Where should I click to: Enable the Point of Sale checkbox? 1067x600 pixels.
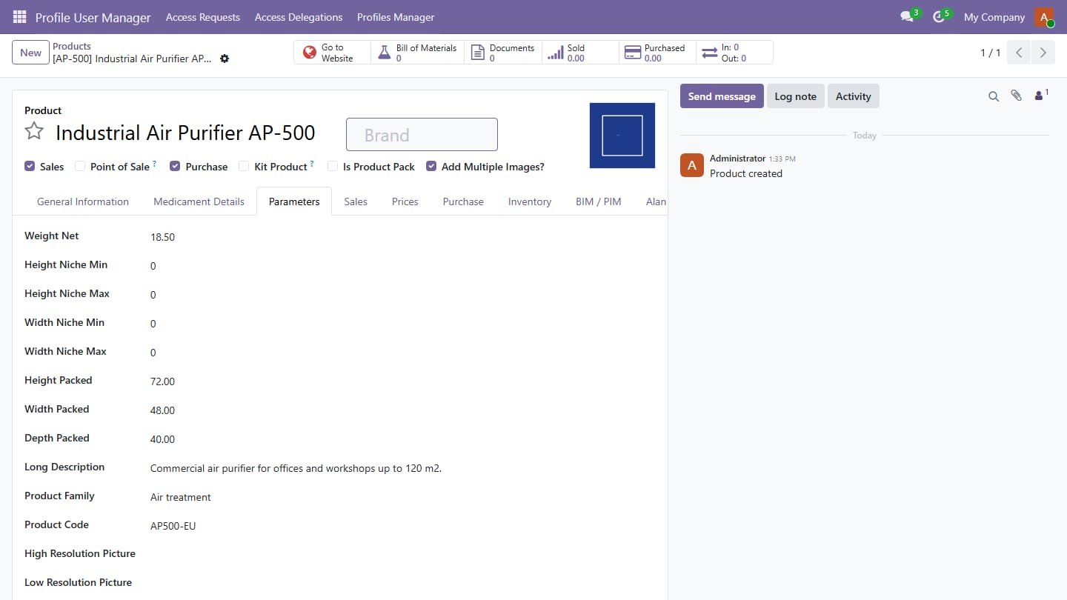coord(80,167)
